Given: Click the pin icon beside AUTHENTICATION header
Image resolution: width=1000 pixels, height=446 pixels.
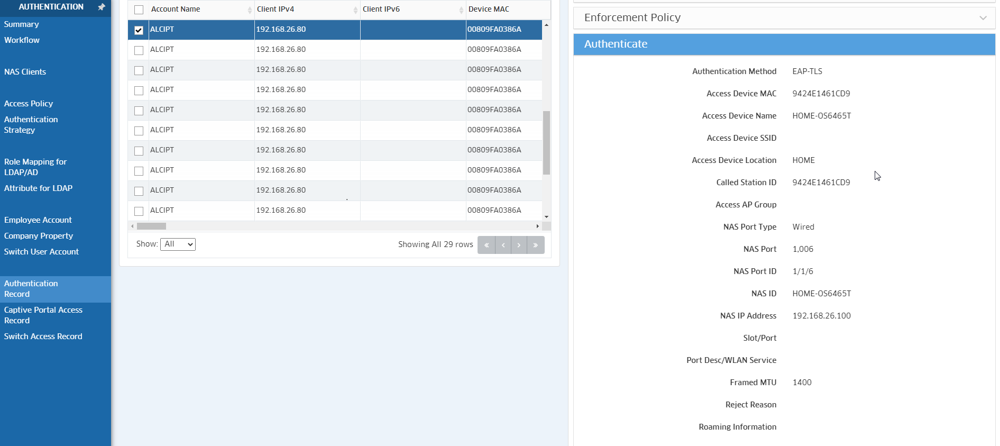Looking at the screenshot, I should pyautogui.click(x=102, y=7).
